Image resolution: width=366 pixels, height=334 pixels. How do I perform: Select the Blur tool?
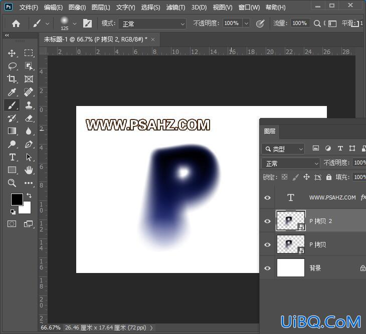point(29,131)
